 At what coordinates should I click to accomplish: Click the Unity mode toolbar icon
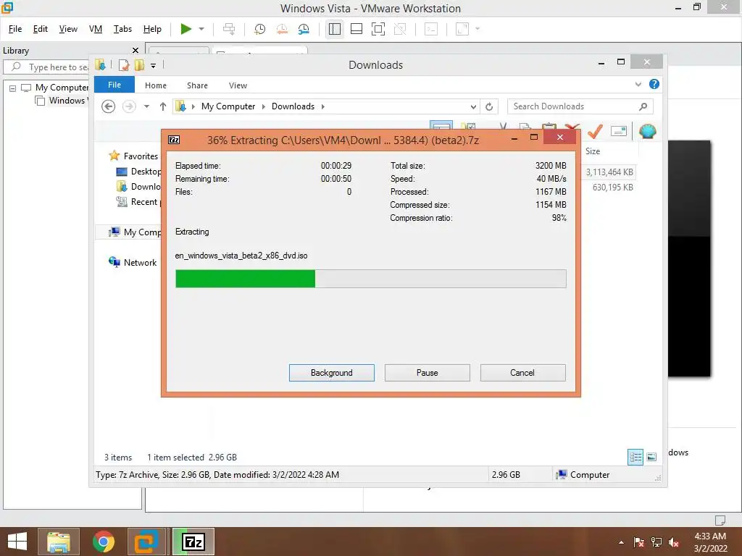(400, 29)
